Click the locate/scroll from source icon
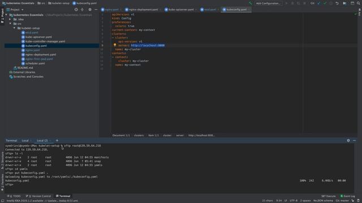362x203 pixels. point(76,10)
